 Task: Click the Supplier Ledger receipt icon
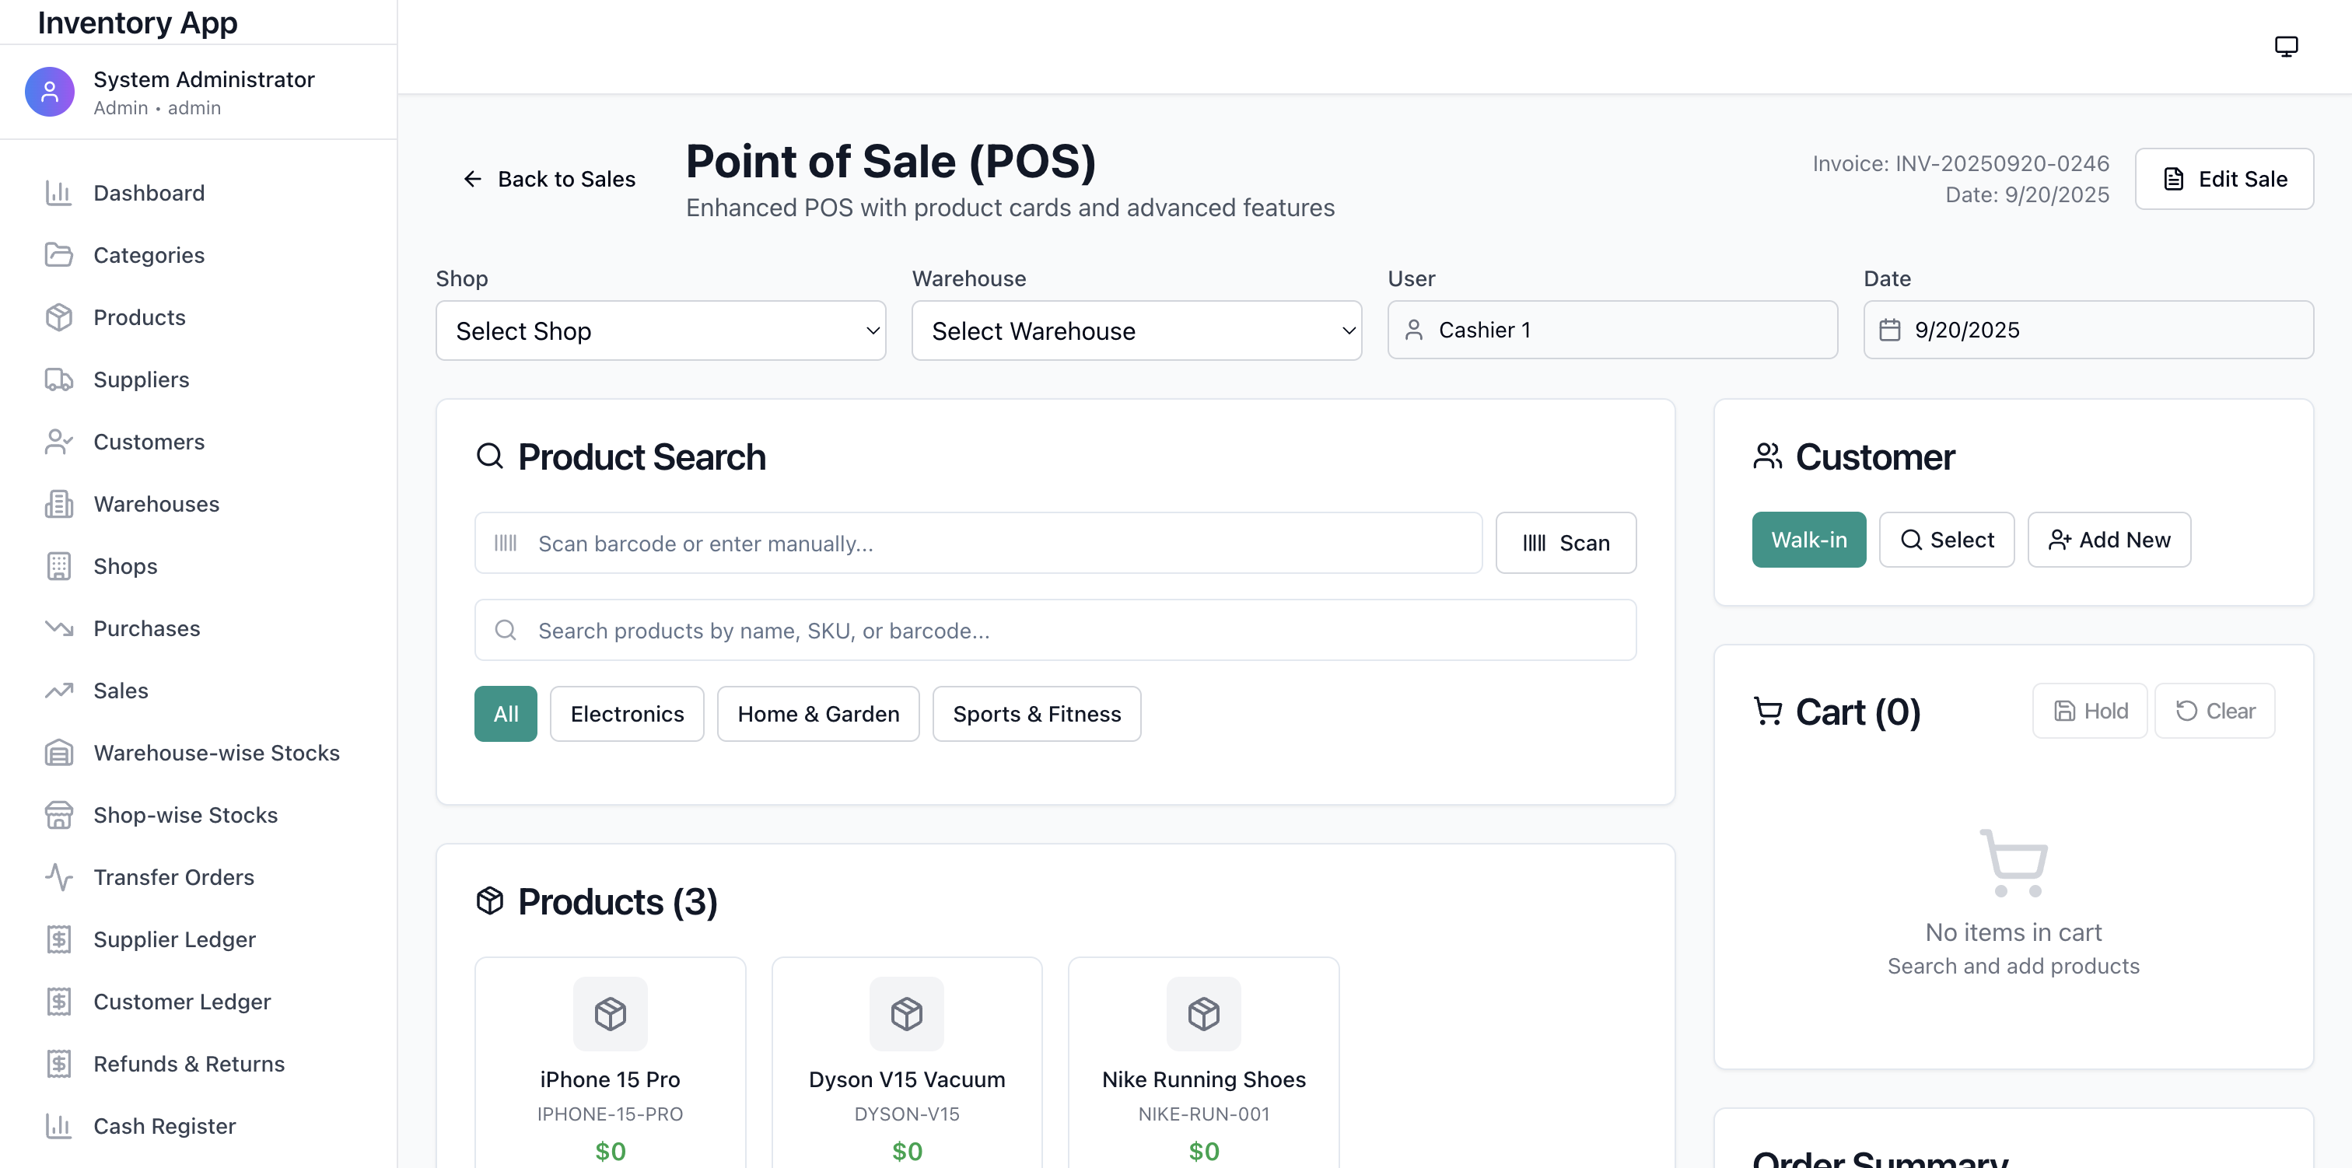58,939
